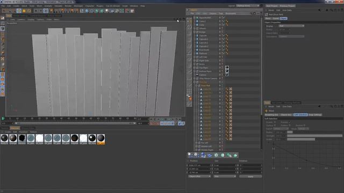Open Display dropdown in Object Properties
Viewport: 344px width, 193px height.
291,26
